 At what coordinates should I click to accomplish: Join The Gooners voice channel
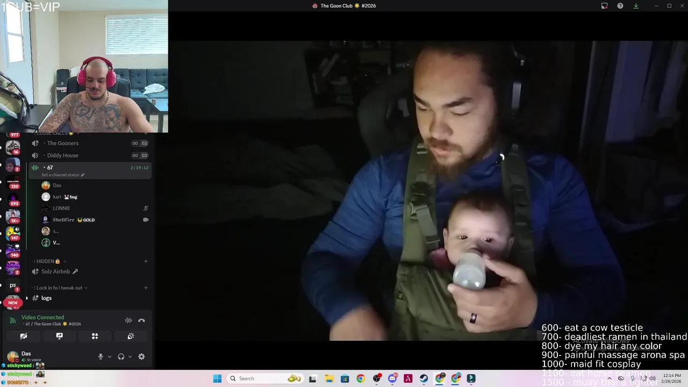[90, 143]
